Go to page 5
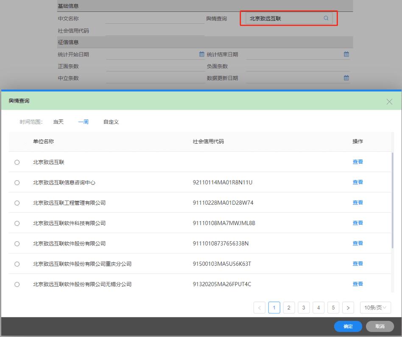This screenshot has height=337, width=402. pos(333,307)
